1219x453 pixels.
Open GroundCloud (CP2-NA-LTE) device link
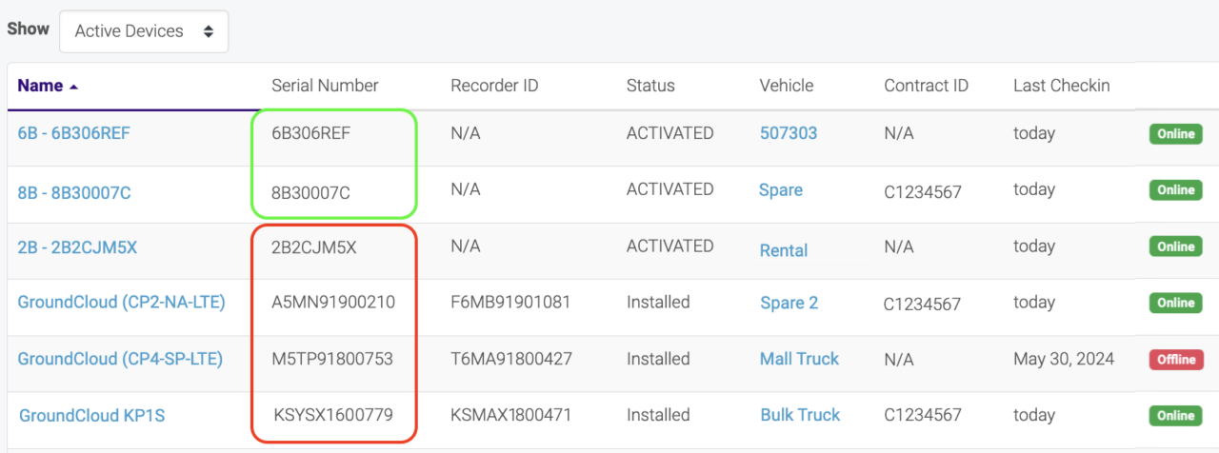(121, 303)
